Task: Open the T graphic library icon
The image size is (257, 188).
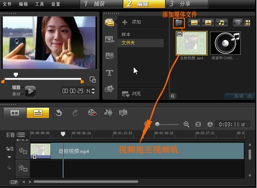Action: coord(110,73)
